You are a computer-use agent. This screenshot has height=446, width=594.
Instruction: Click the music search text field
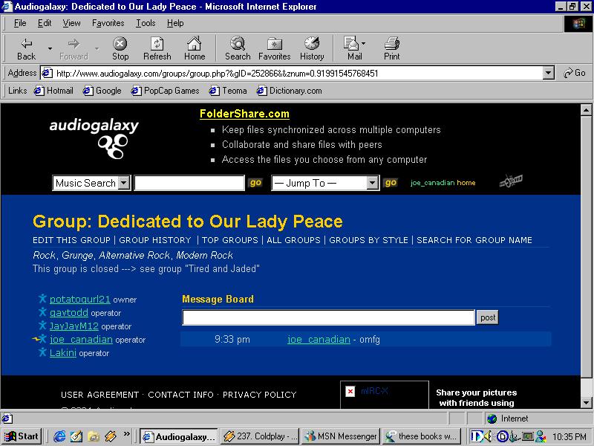189,183
